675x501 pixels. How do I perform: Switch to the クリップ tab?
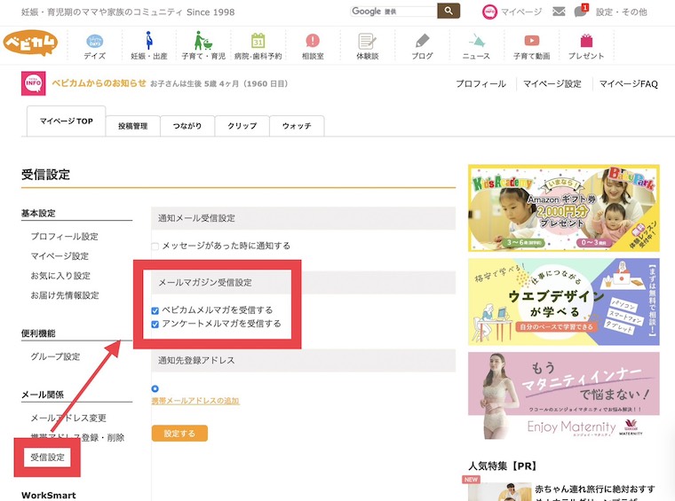[242, 126]
